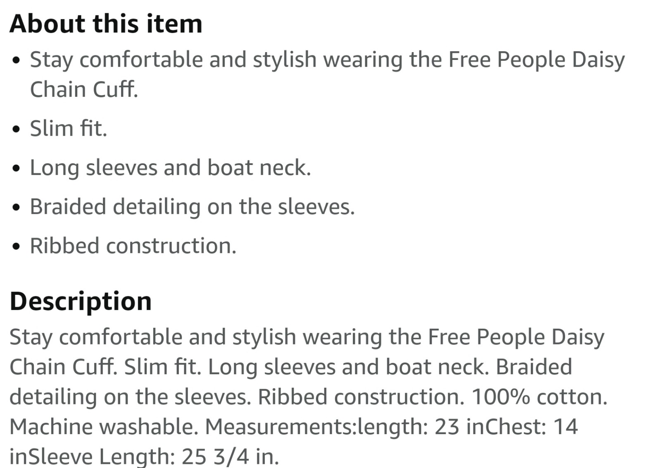Viewport: 661px width, 468px height.
Task: Click 'inSleeve Length: 25 3/4 in.' text
Action: coord(144,457)
